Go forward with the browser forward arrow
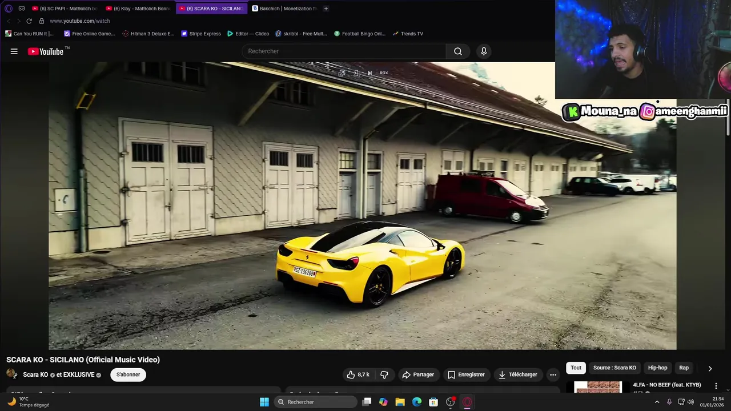The width and height of the screenshot is (731, 411). (x=18, y=21)
